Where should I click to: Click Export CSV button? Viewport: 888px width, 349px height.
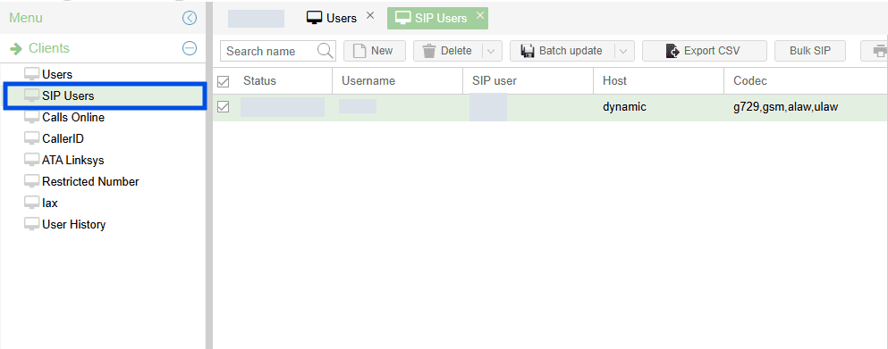pyautogui.click(x=704, y=51)
